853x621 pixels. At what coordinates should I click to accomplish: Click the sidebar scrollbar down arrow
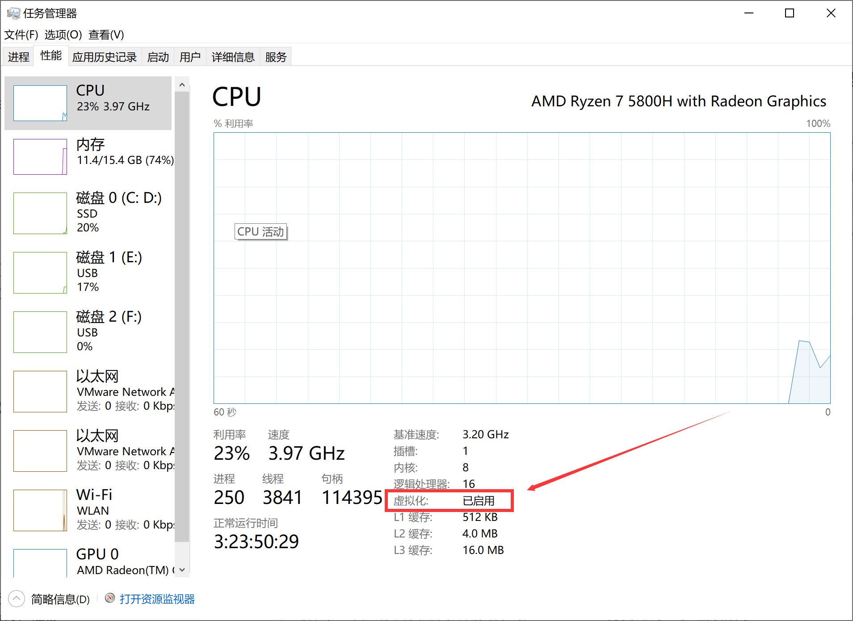(x=182, y=570)
